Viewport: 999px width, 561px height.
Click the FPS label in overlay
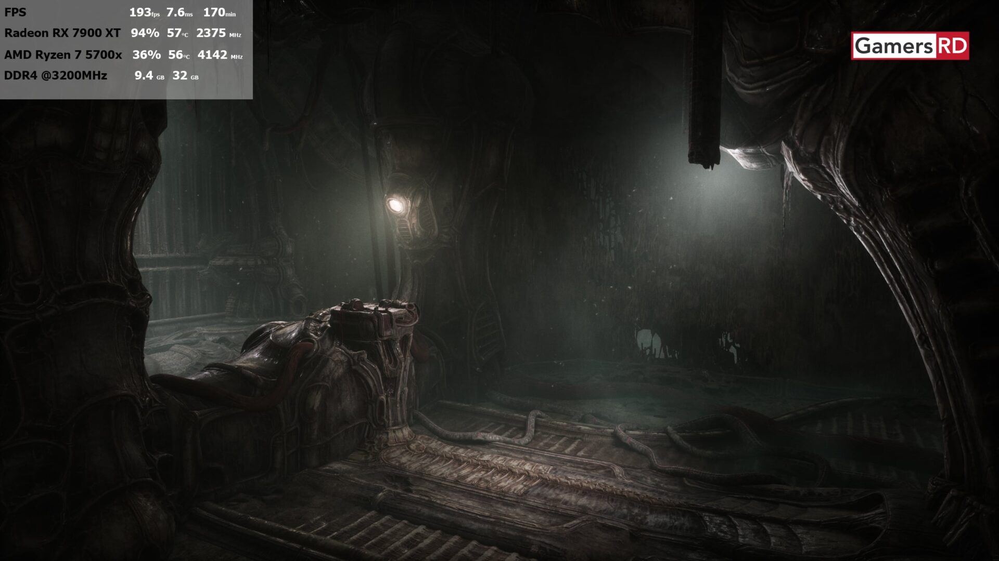pos(15,12)
